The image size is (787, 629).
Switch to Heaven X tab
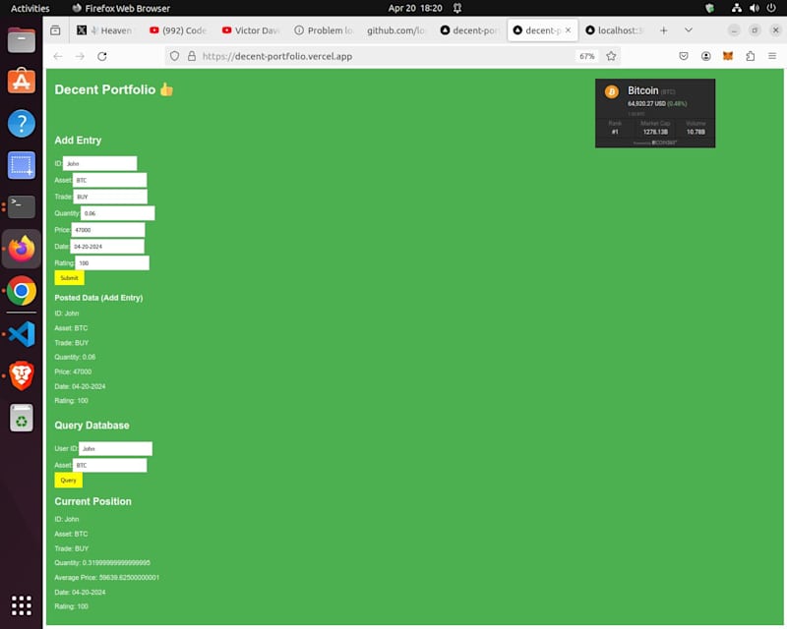pos(104,30)
